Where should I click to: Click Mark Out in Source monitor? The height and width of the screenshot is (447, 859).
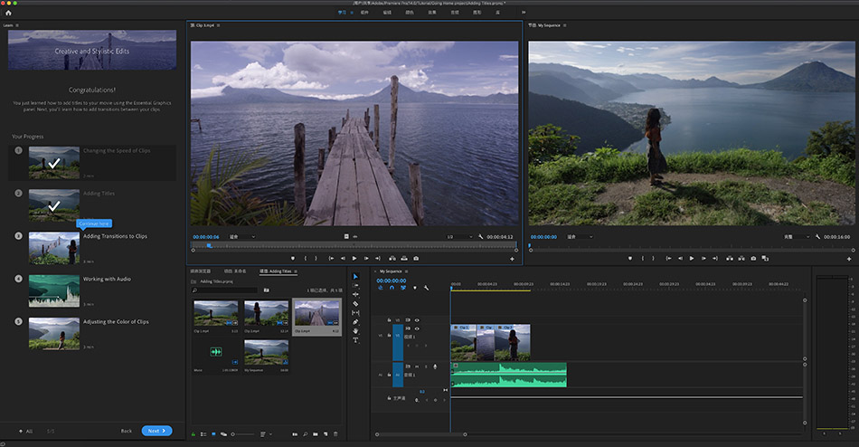(x=316, y=258)
